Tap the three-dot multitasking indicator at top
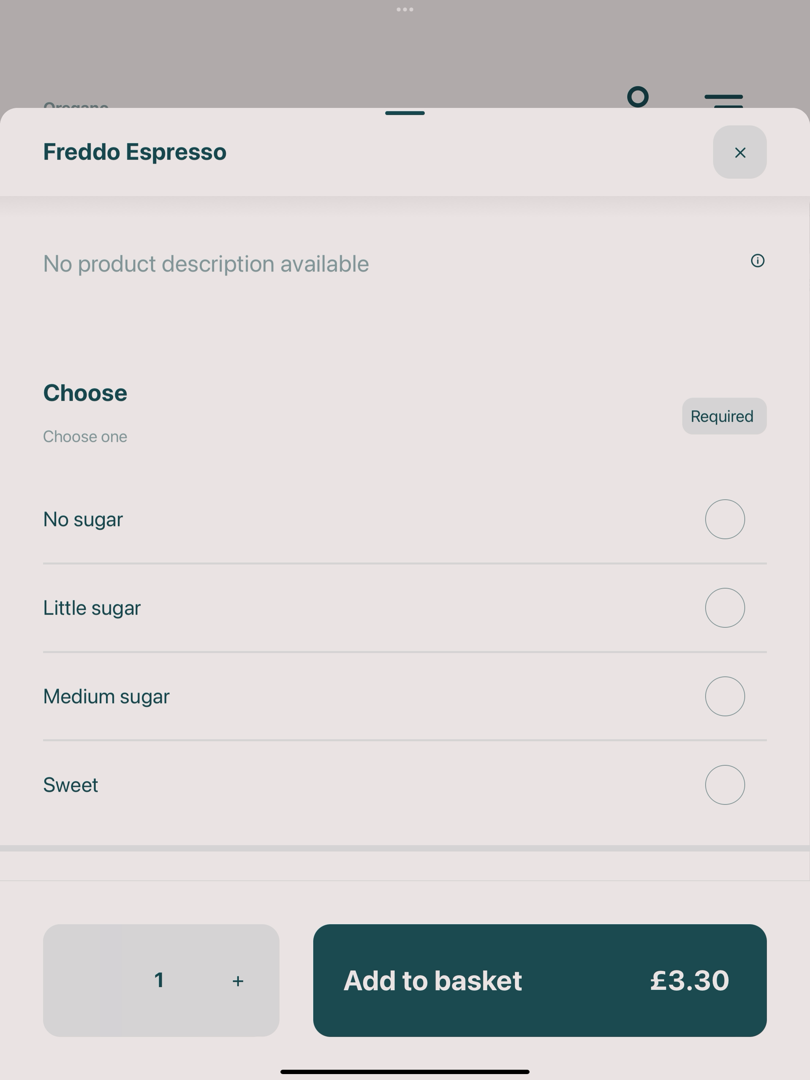The width and height of the screenshot is (810, 1080). [x=405, y=9]
